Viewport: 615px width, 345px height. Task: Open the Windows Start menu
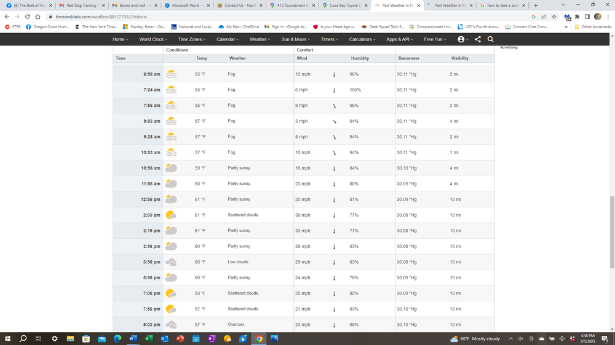pyautogui.click(x=8, y=338)
